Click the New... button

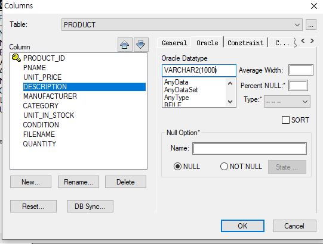[x=30, y=182]
